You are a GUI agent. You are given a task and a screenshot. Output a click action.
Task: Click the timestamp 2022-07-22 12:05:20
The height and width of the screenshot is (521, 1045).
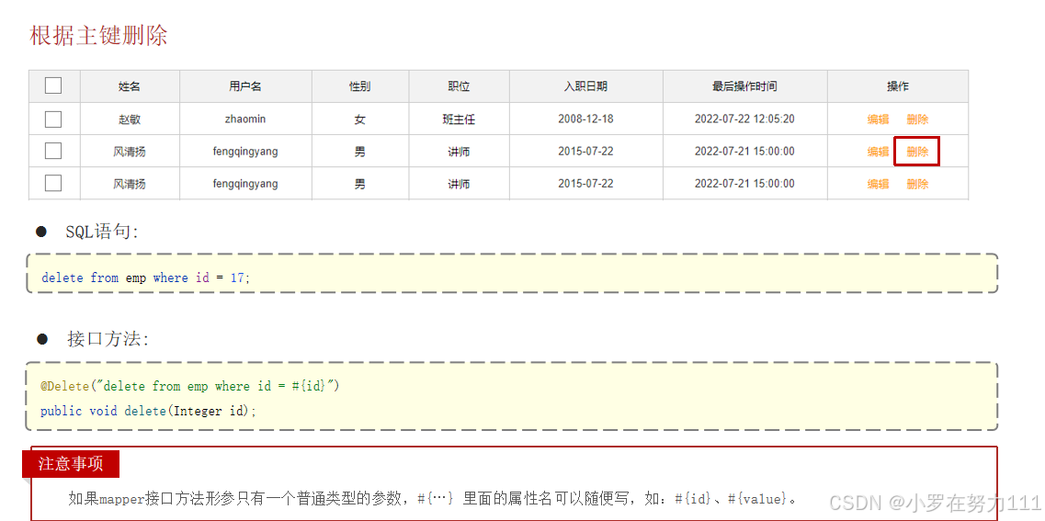pyautogui.click(x=744, y=119)
